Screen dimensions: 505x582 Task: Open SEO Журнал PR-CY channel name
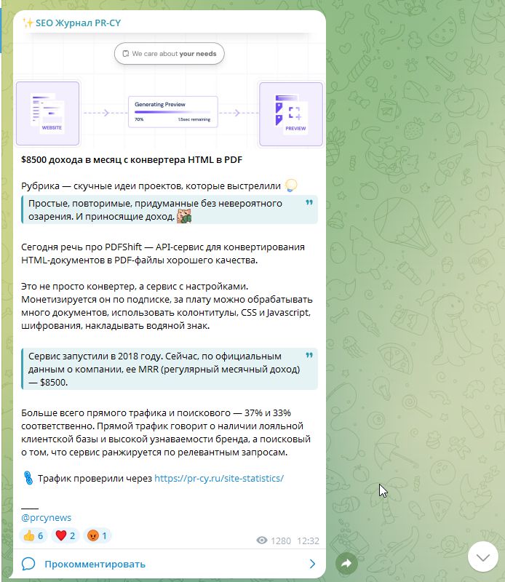tap(78, 23)
